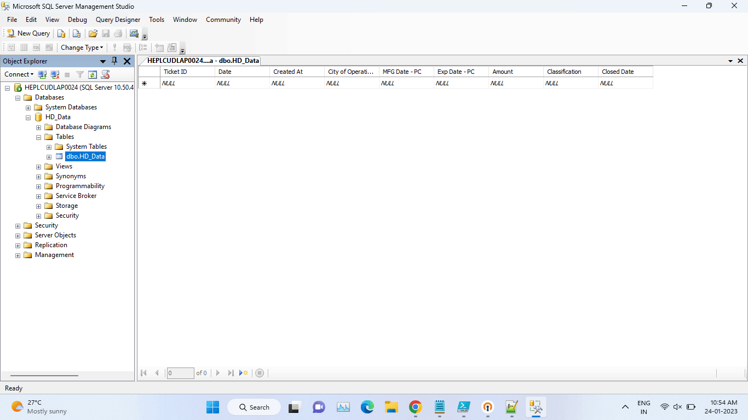This screenshot has height=420, width=748.
Task: Click the Verify SQL Syntax icon
Action: 127,48
